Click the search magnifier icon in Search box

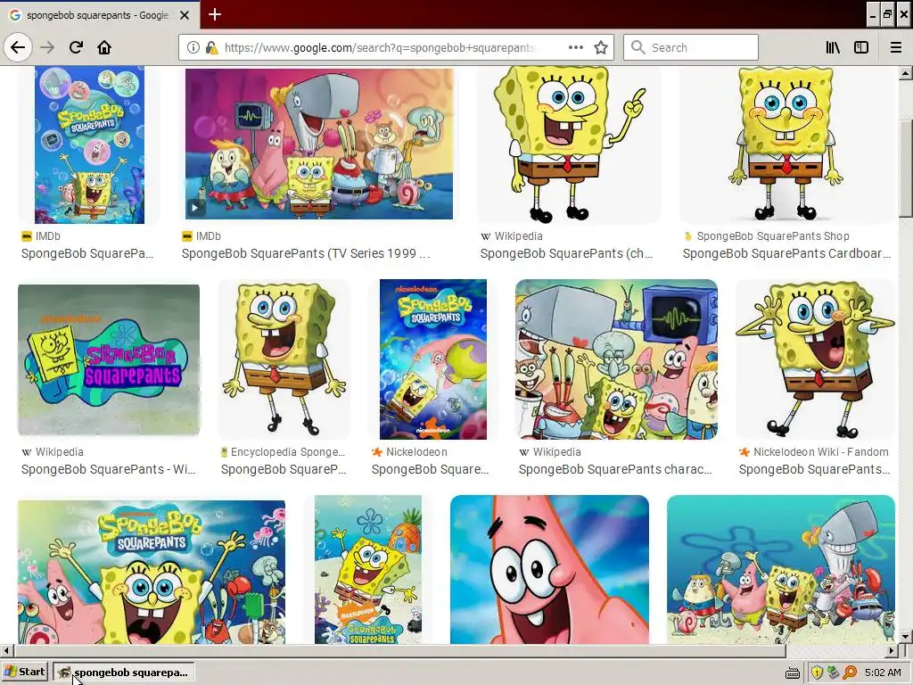click(x=638, y=47)
